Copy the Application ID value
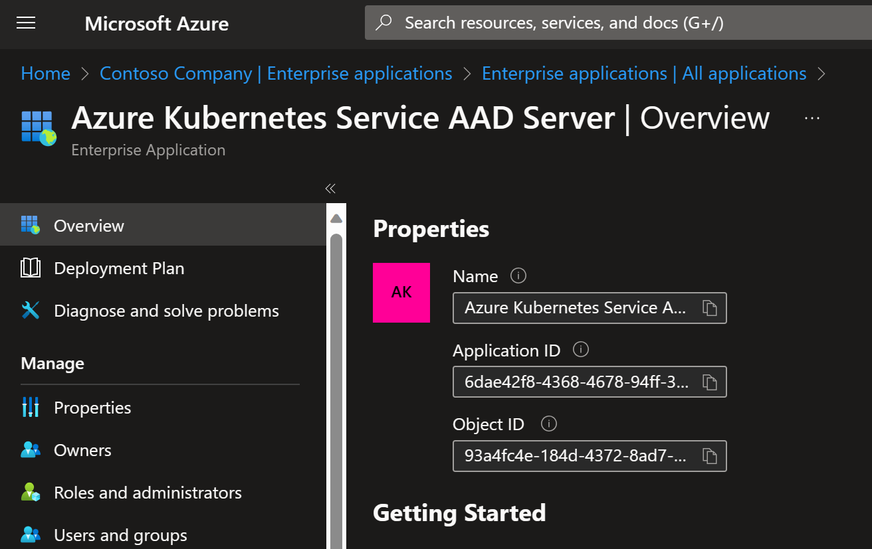The width and height of the screenshot is (872, 549). click(x=710, y=382)
